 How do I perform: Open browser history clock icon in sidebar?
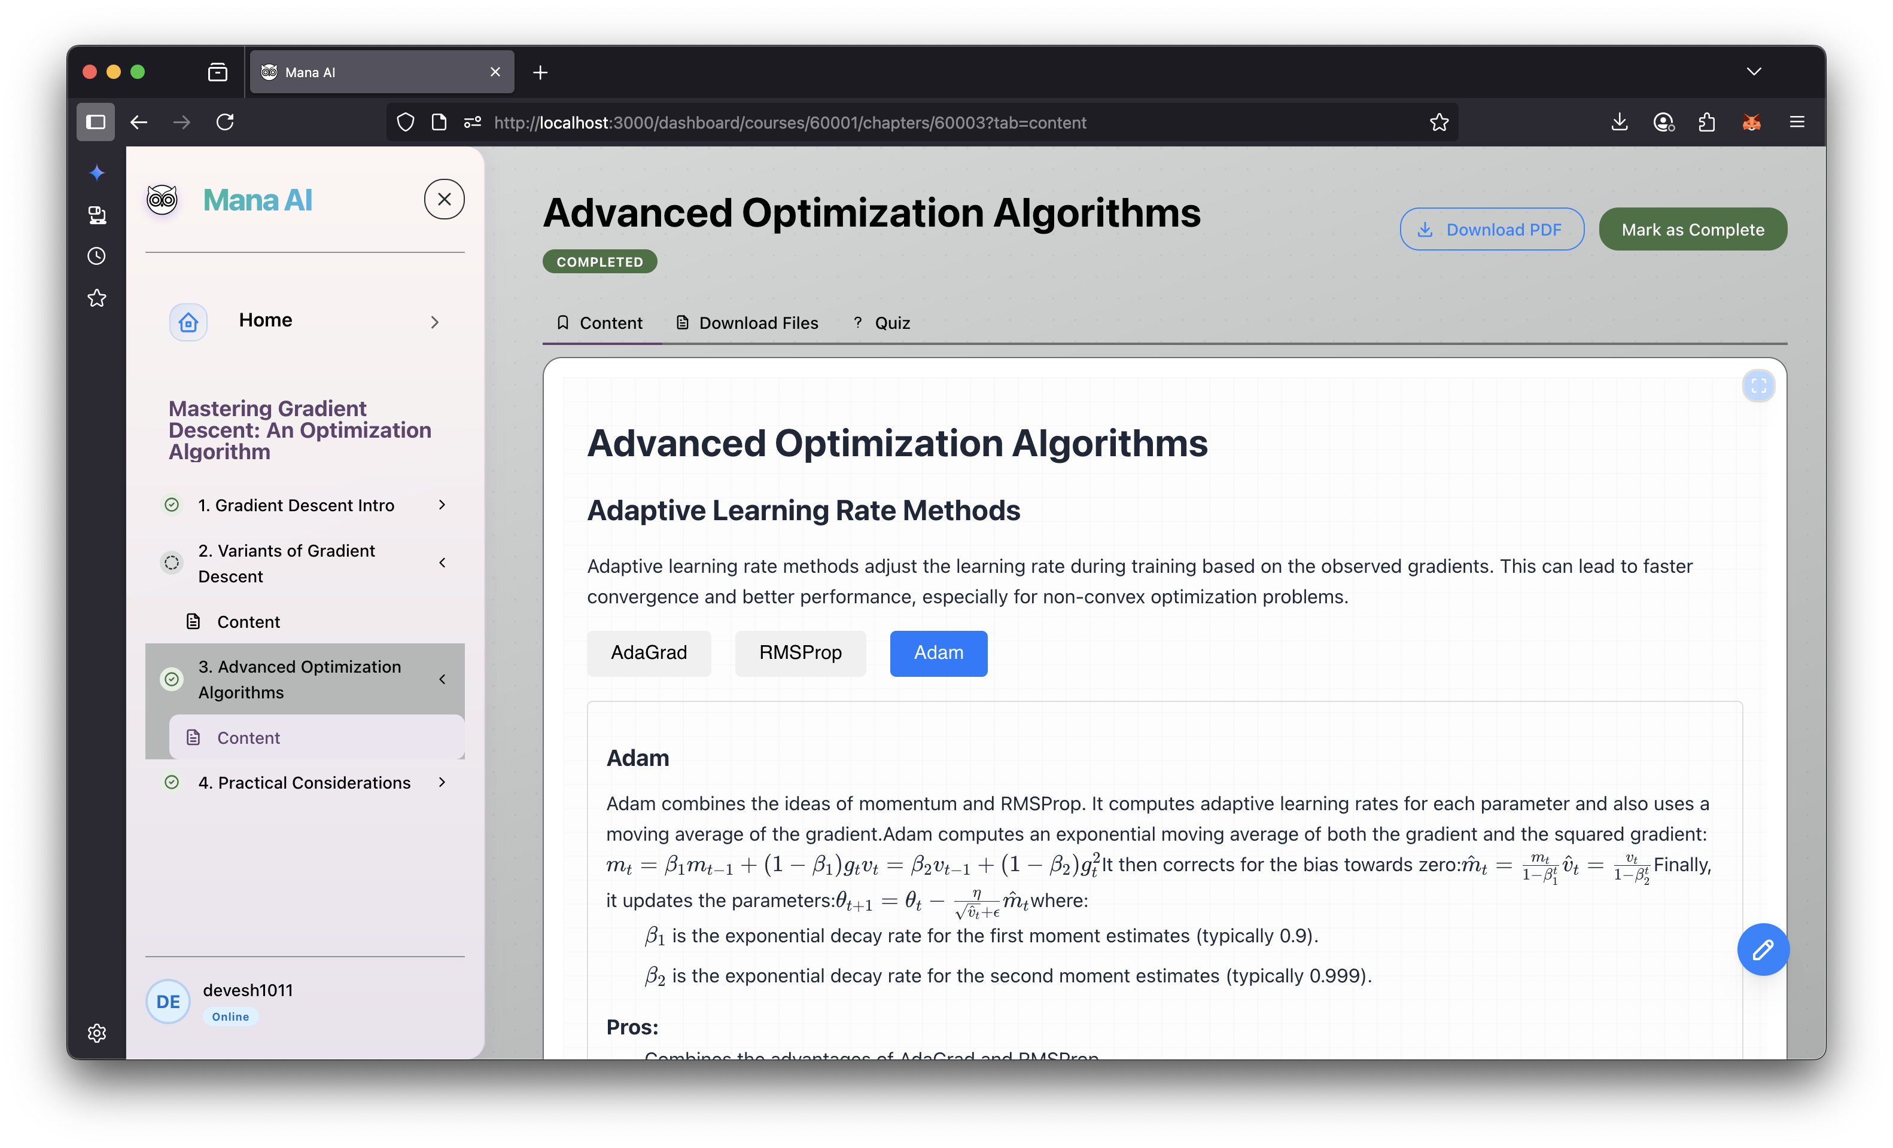pyautogui.click(x=97, y=256)
